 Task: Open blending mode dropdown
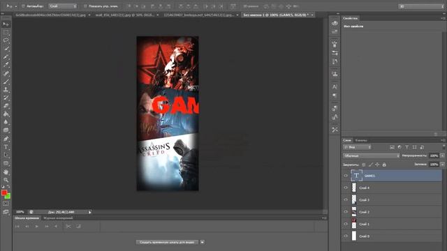click(371, 155)
